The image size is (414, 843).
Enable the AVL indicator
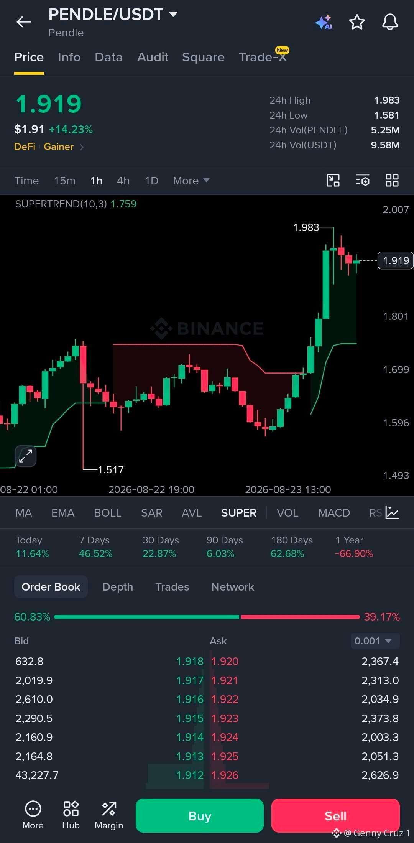pyautogui.click(x=192, y=513)
